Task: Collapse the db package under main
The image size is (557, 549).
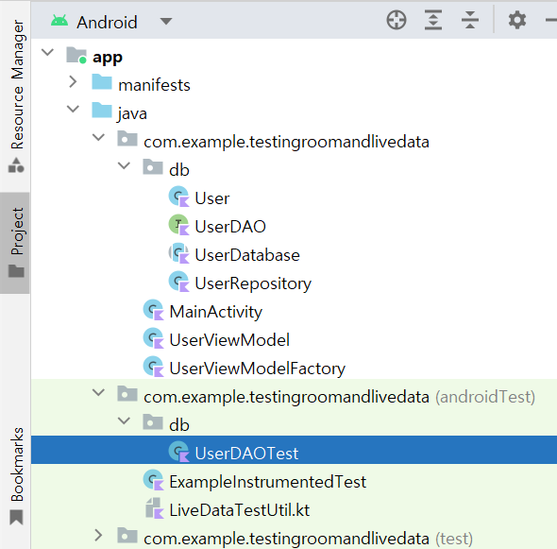Action: click(x=124, y=165)
